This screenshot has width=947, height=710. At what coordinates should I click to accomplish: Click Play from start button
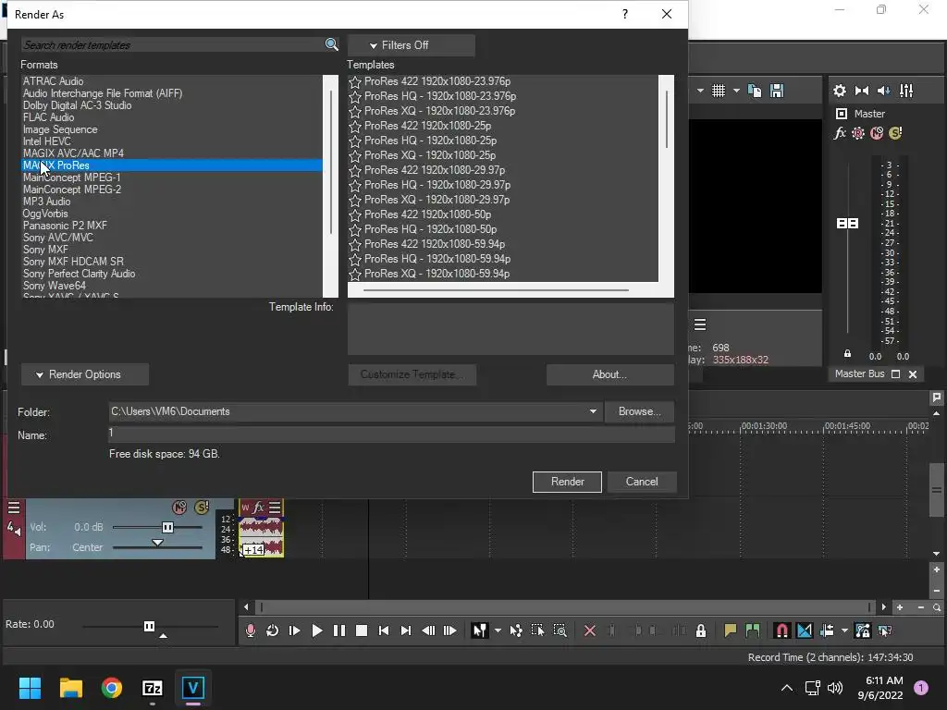click(x=295, y=630)
